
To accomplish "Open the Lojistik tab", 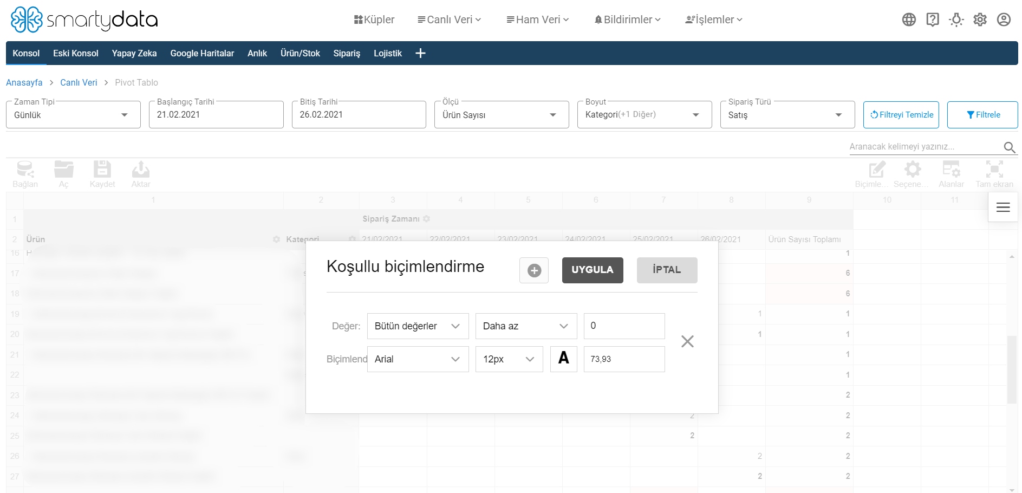I will click(388, 53).
